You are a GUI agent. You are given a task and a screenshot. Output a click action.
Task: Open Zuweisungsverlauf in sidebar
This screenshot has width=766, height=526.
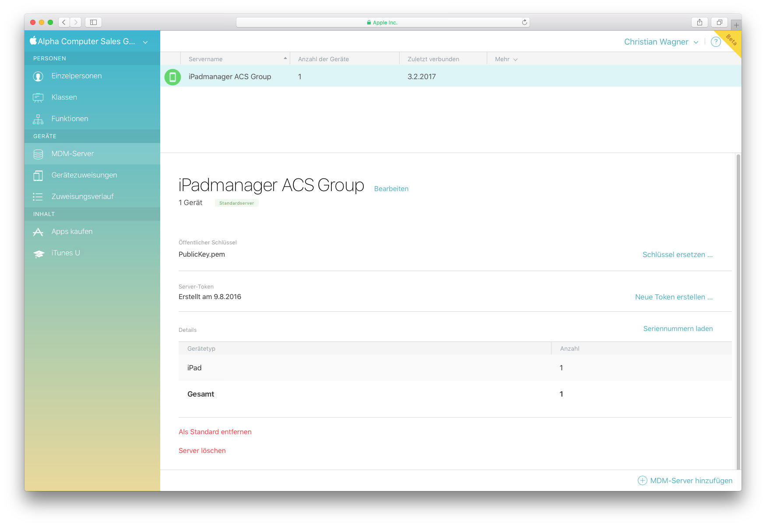92,197
